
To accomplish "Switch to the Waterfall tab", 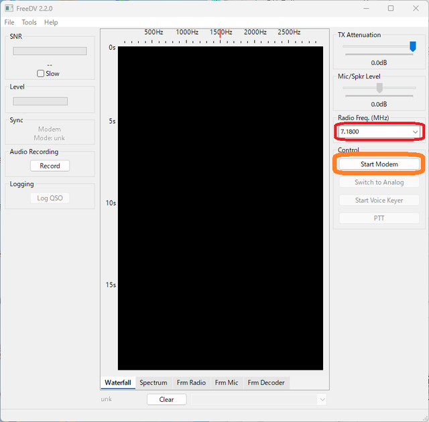I will point(118,382).
